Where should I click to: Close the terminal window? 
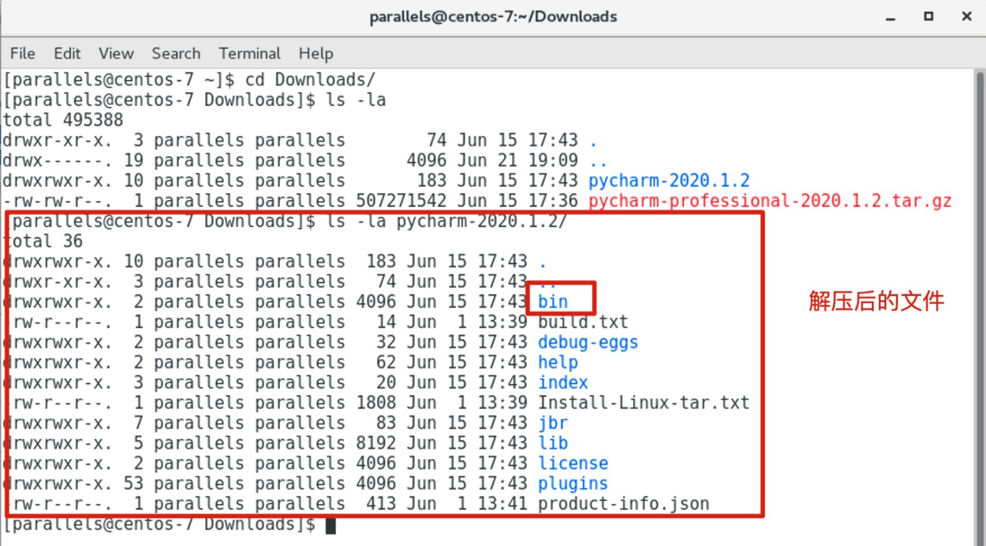point(967,17)
